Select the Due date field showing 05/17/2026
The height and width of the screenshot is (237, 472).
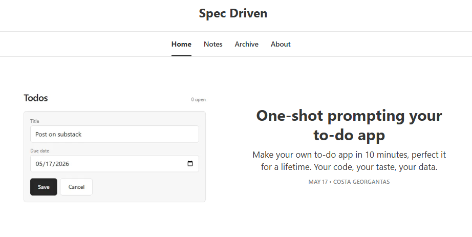click(114, 163)
